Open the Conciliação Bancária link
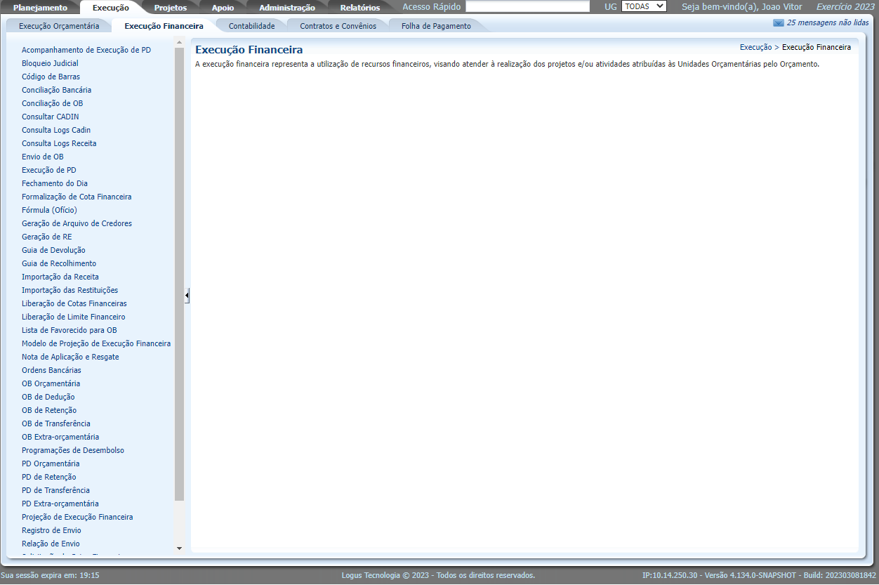This screenshot has height=585, width=879. tap(56, 90)
